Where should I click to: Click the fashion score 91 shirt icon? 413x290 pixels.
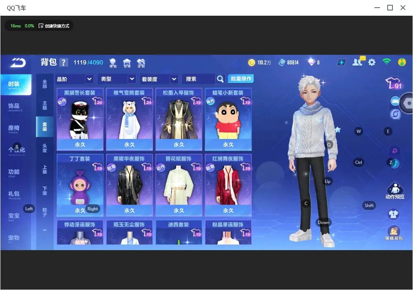point(394,83)
